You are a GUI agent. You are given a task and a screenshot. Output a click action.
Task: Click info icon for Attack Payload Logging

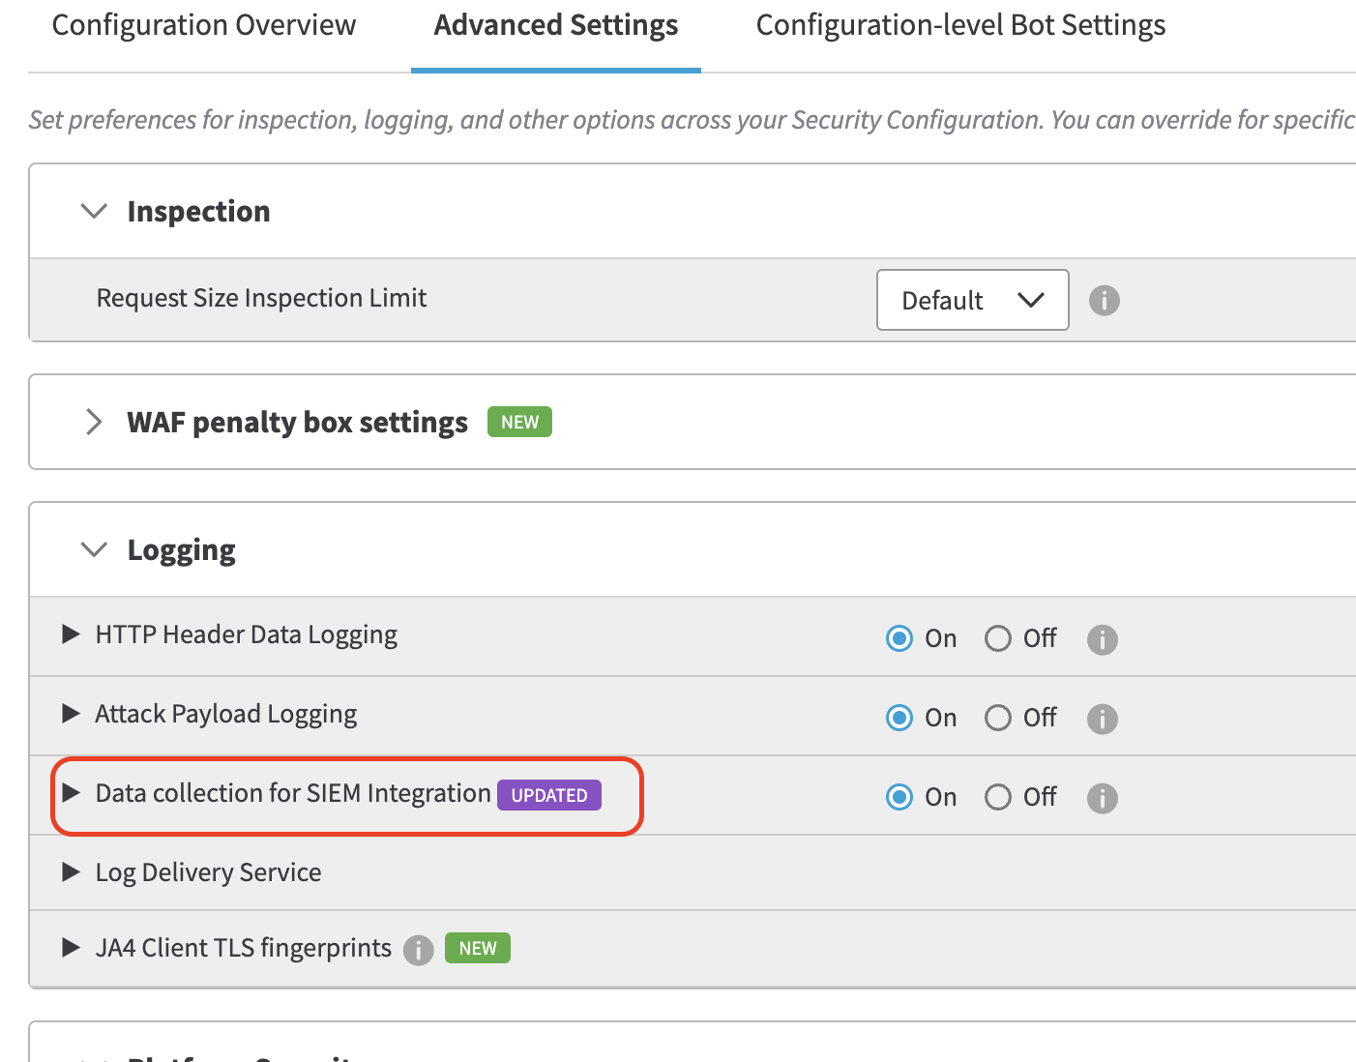1103,719
